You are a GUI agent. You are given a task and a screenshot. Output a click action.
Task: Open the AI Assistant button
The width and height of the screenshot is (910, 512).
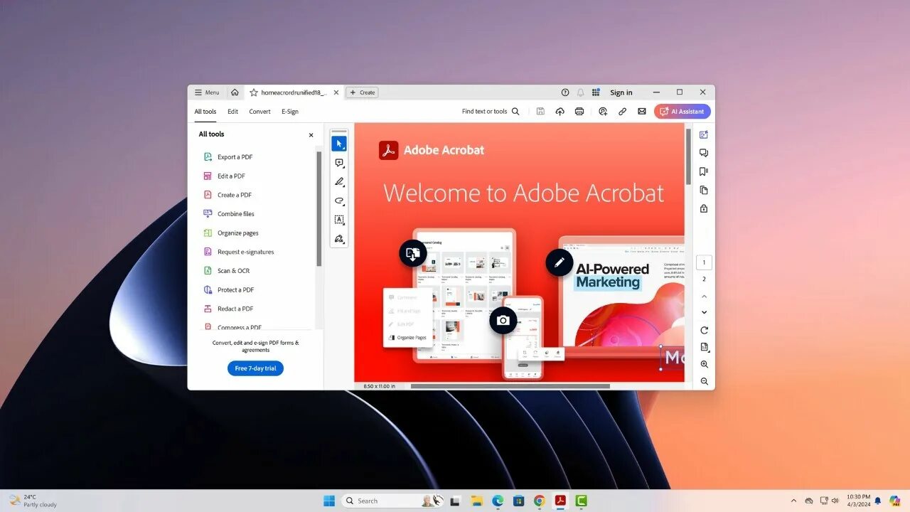click(x=682, y=112)
